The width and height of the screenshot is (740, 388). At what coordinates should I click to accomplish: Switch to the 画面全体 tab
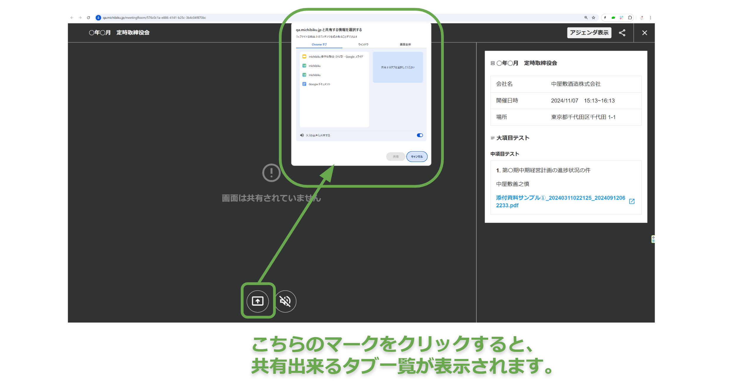405,44
